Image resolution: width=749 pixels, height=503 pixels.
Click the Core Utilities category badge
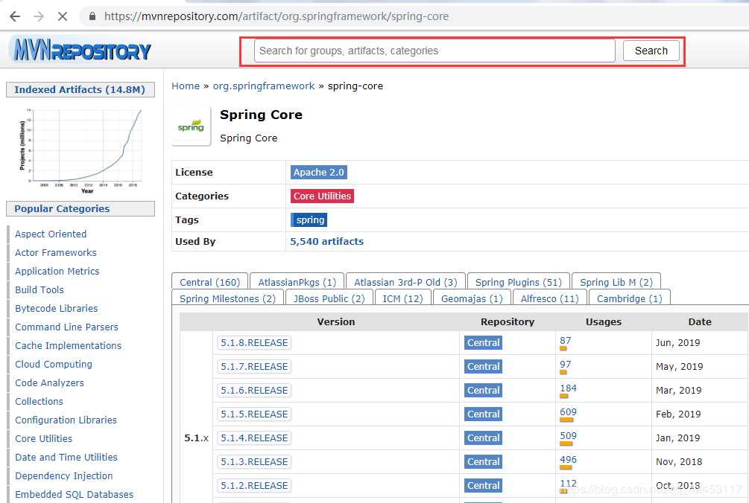tap(322, 196)
